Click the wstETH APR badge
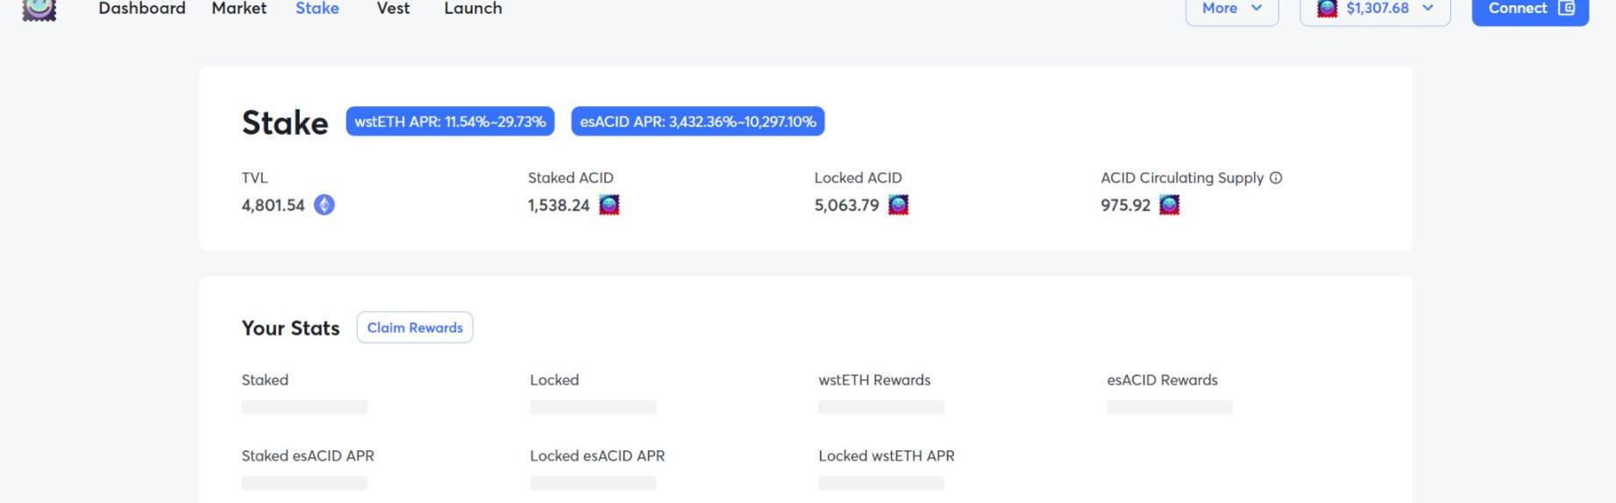Viewport: 1616px width, 503px height. tap(450, 122)
